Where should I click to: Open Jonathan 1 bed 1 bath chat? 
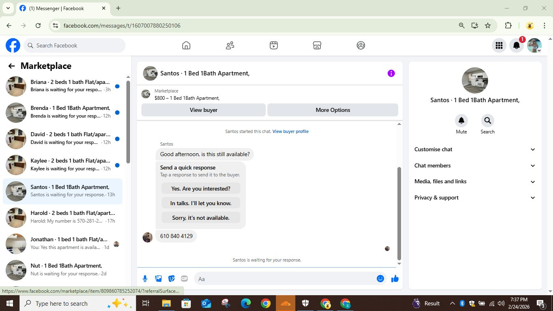click(63, 244)
